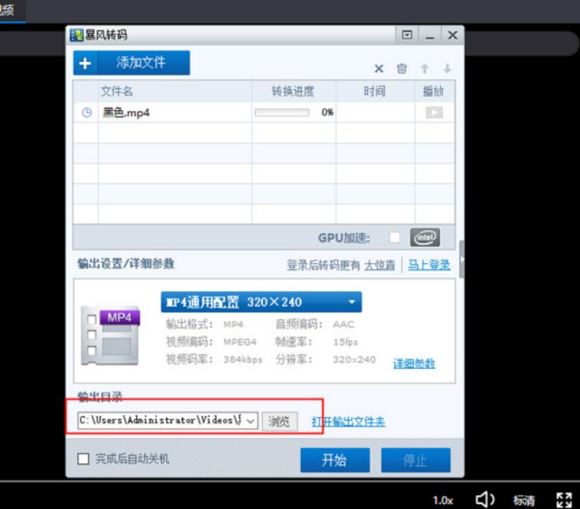Click side panel collapse handle
This screenshot has height=509, width=580.
tap(461, 259)
